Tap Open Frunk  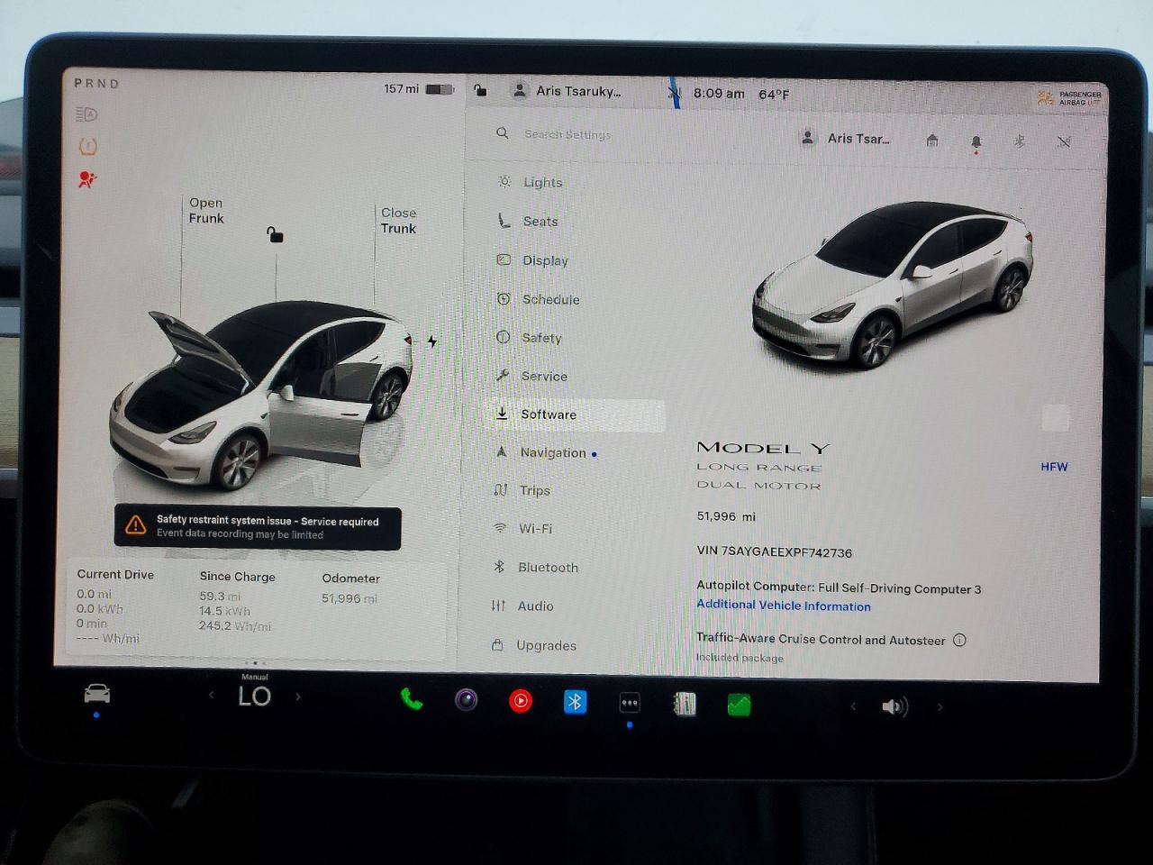point(206,210)
